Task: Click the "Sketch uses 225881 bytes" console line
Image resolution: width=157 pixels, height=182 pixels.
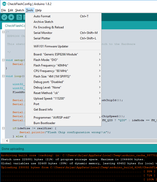Action: [x=73, y=159]
